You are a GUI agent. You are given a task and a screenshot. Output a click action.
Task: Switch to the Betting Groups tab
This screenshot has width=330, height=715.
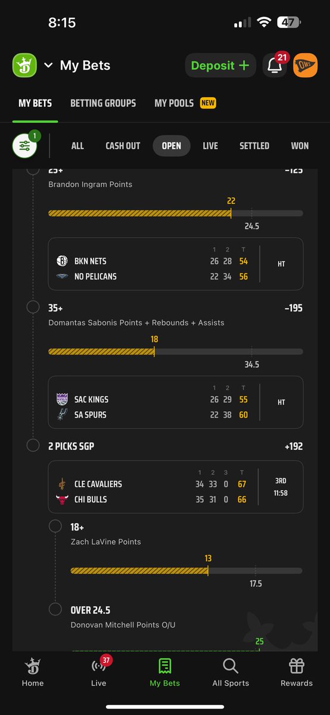point(103,103)
